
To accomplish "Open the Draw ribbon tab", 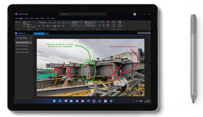I will pos(31,18).
